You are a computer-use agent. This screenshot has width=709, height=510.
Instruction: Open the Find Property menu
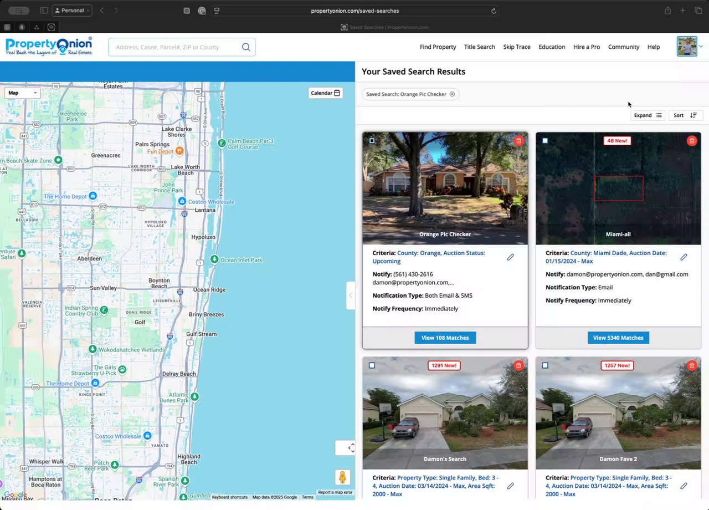[438, 47]
